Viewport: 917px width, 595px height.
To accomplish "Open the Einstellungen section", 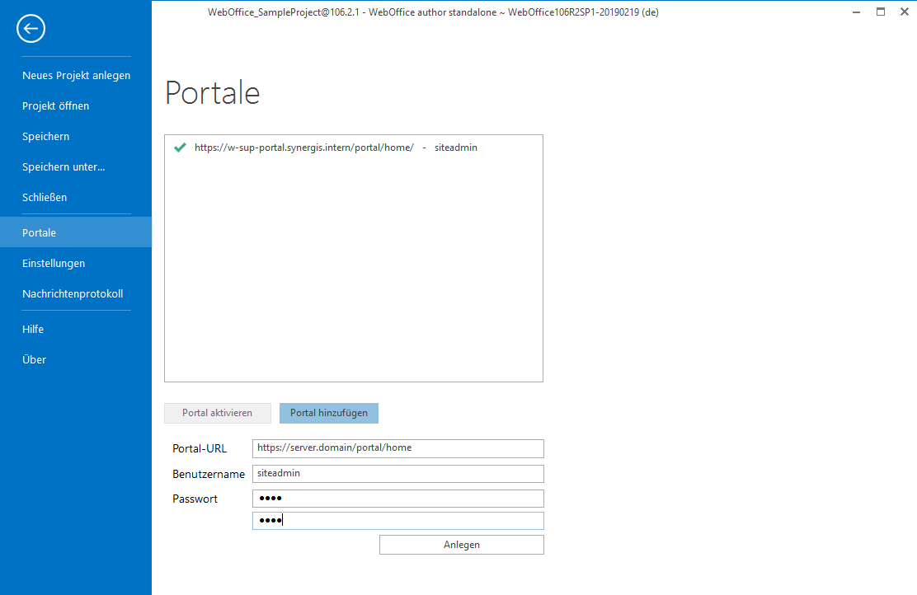I will (54, 263).
